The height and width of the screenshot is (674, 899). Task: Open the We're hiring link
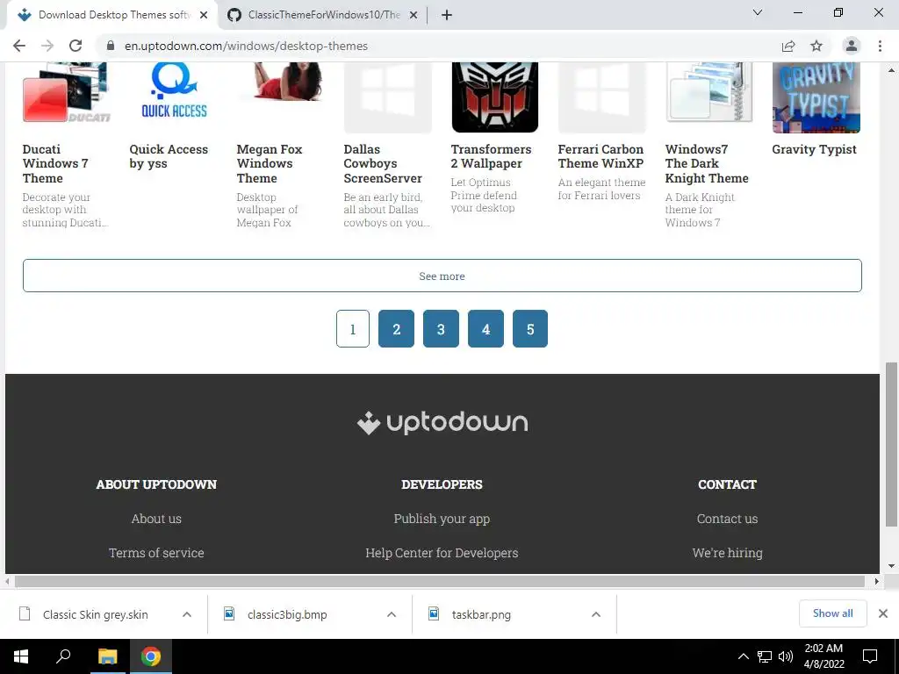pyautogui.click(x=728, y=553)
